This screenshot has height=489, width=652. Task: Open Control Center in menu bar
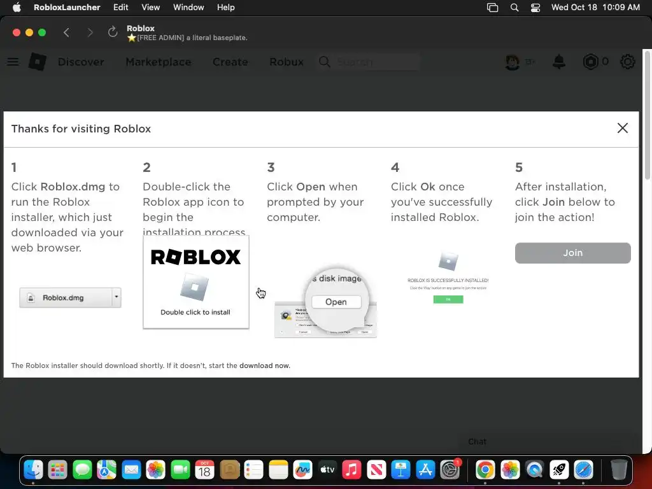535,8
